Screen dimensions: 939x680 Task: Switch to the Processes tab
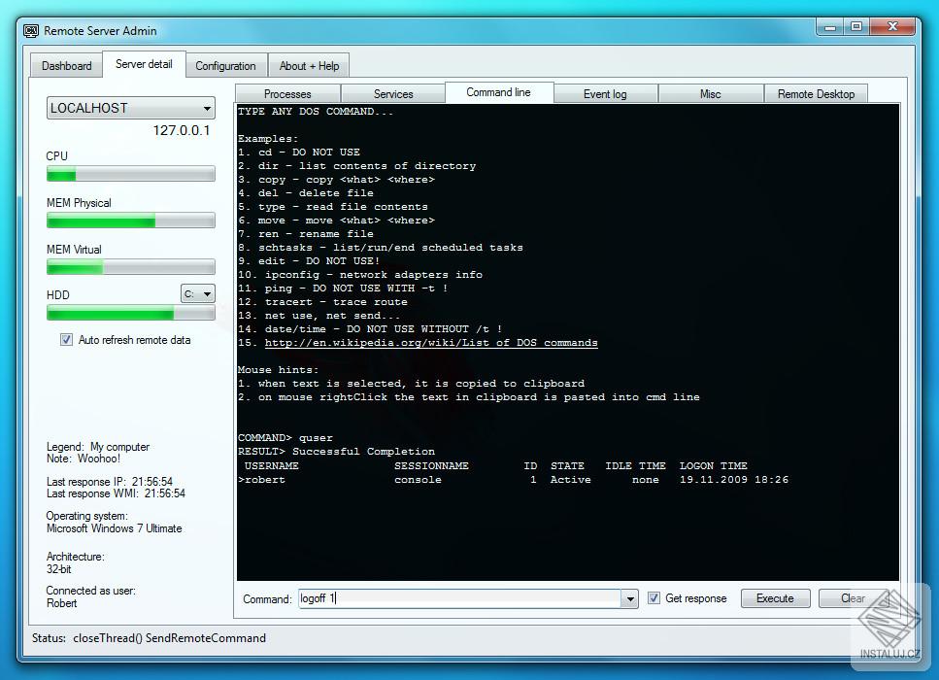tap(286, 92)
